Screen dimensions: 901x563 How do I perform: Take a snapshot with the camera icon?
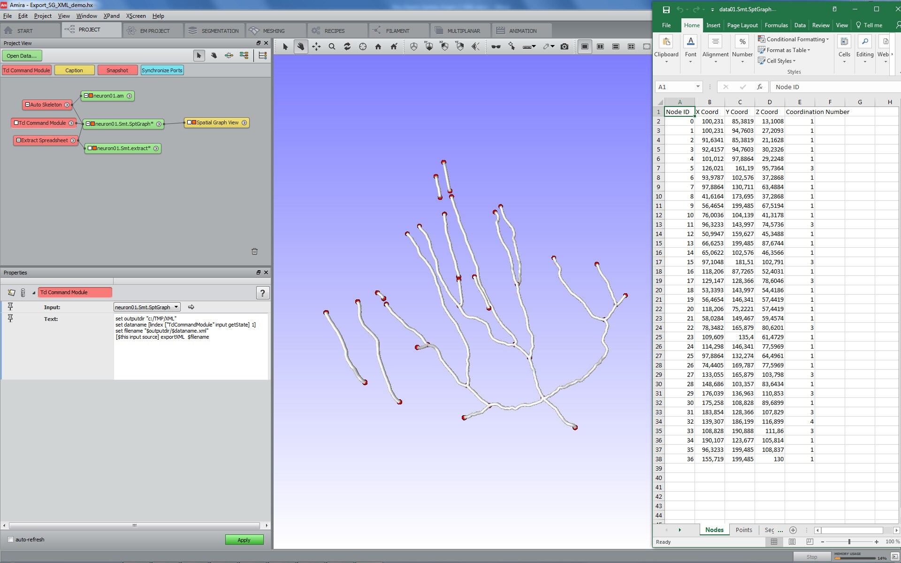(565, 46)
